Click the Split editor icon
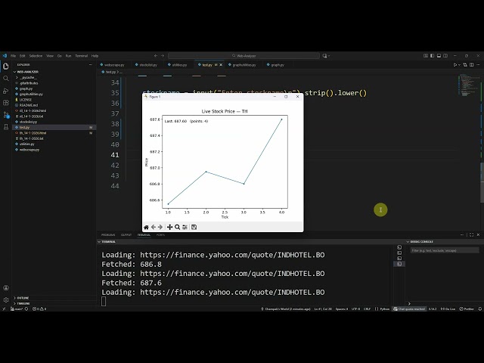The width and height of the screenshot is (484, 363). pyautogui.click(x=471, y=65)
